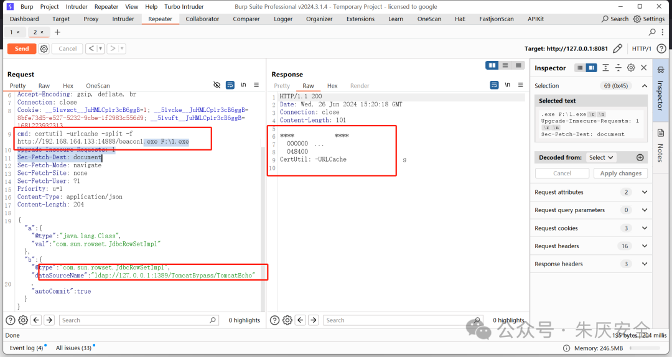Switch request view to OneScan
Screen dimensions: 672x357
(98, 86)
